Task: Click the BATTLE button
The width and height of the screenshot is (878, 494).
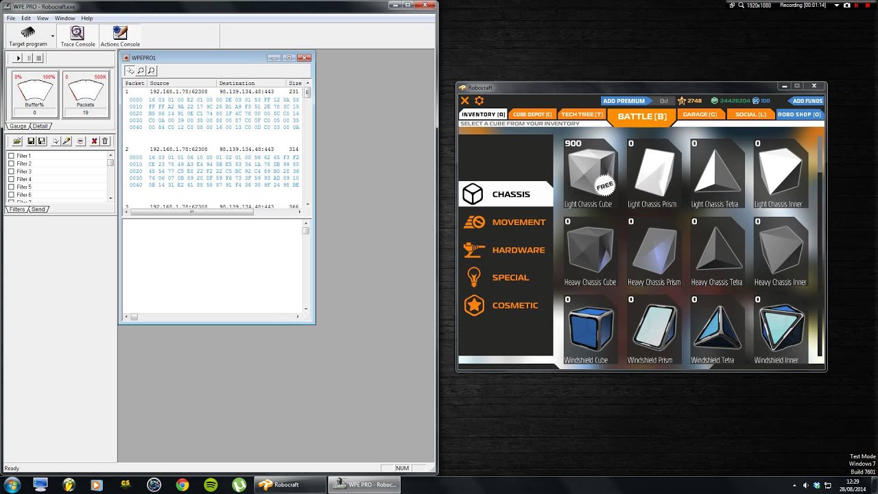Action: pyautogui.click(x=642, y=117)
